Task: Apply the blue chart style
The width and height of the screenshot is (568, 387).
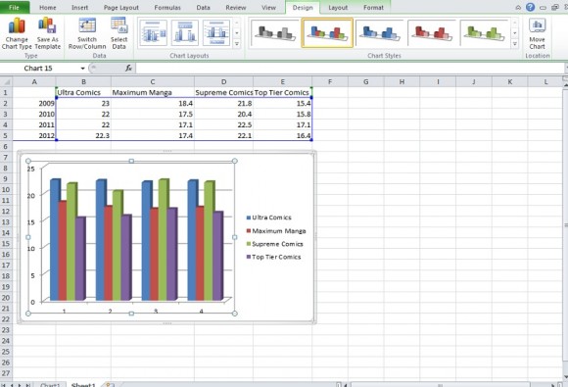Action: click(x=380, y=33)
